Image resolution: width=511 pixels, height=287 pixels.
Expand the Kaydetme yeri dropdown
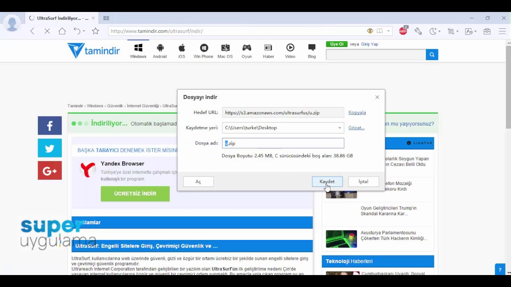pos(340,128)
